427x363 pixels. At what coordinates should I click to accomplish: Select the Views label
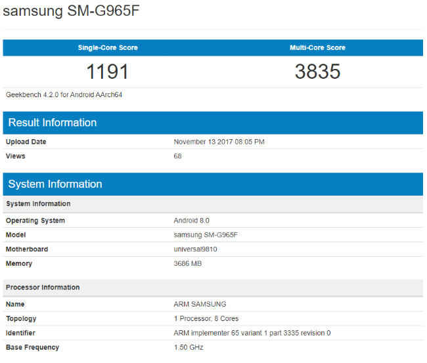coord(16,156)
